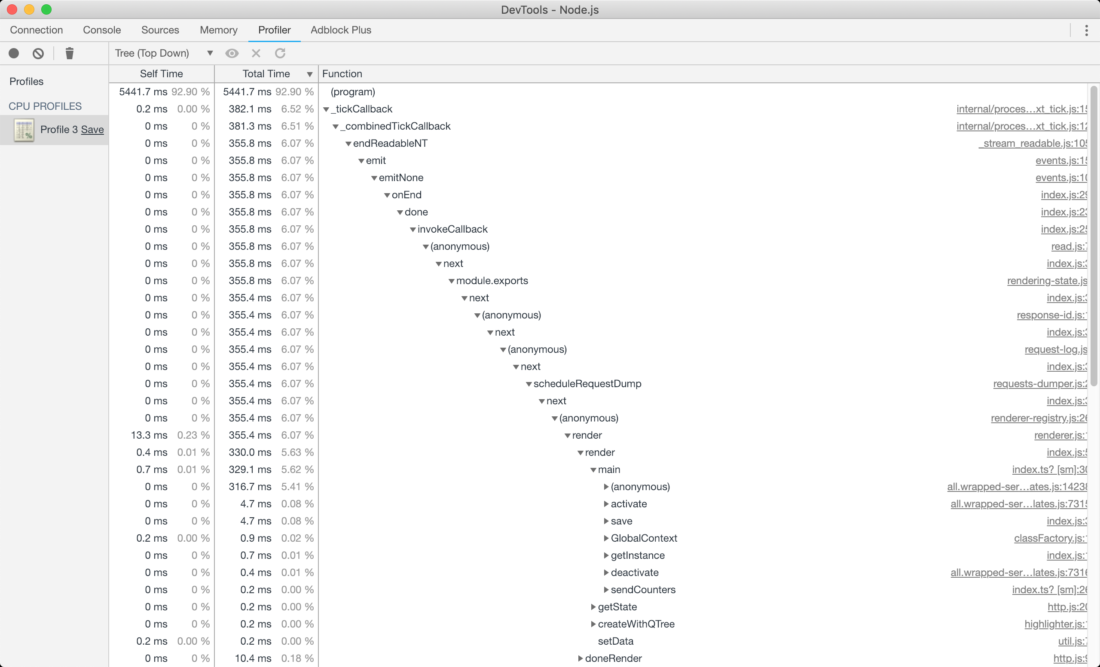
Task: Open Adblock Plus tab
Action: coord(341,30)
